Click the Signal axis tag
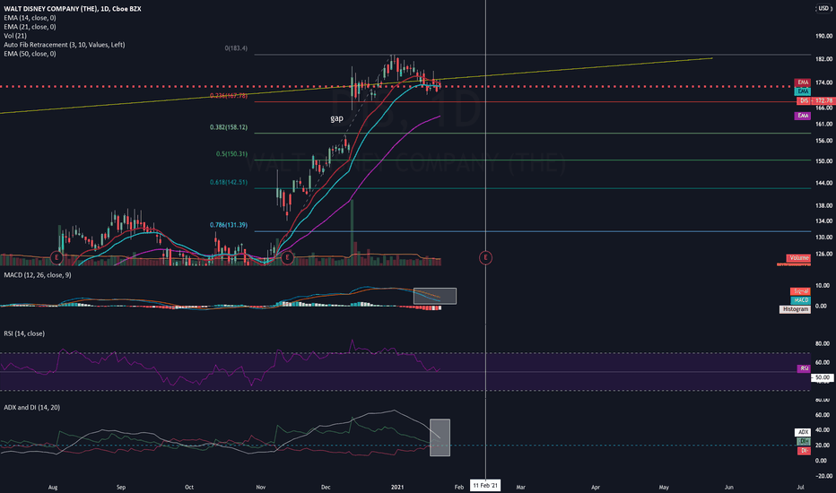This screenshot has width=836, height=493. [800, 291]
